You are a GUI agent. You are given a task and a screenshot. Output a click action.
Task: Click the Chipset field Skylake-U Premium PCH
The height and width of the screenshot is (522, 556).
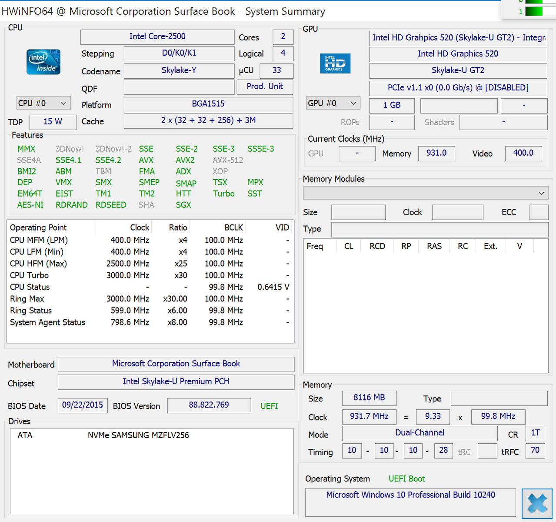point(176,382)
